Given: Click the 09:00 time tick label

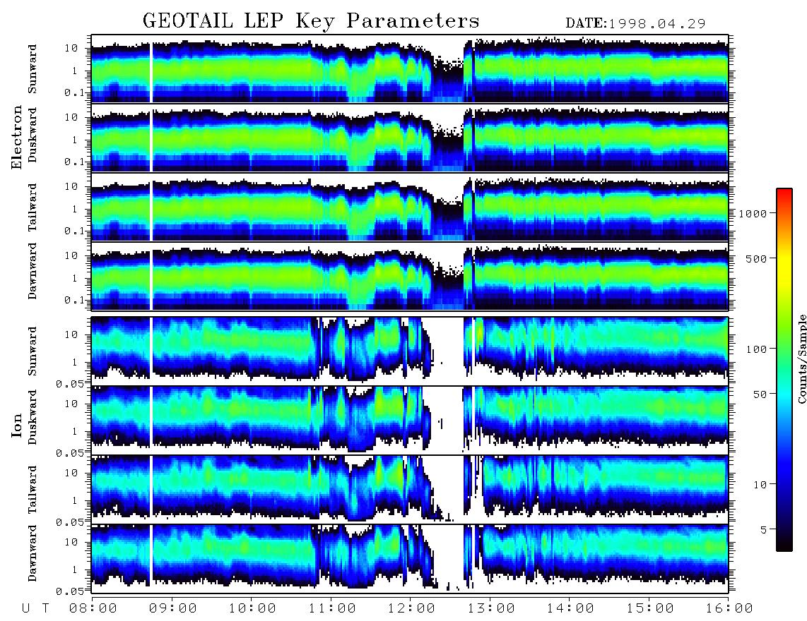Looking at the screenshot, I should (173, 609).
